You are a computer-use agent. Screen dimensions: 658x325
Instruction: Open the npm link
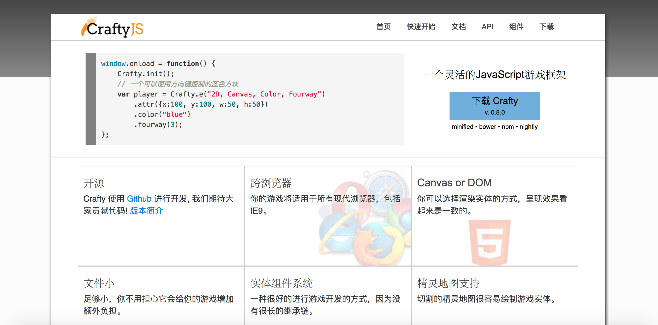507,127
